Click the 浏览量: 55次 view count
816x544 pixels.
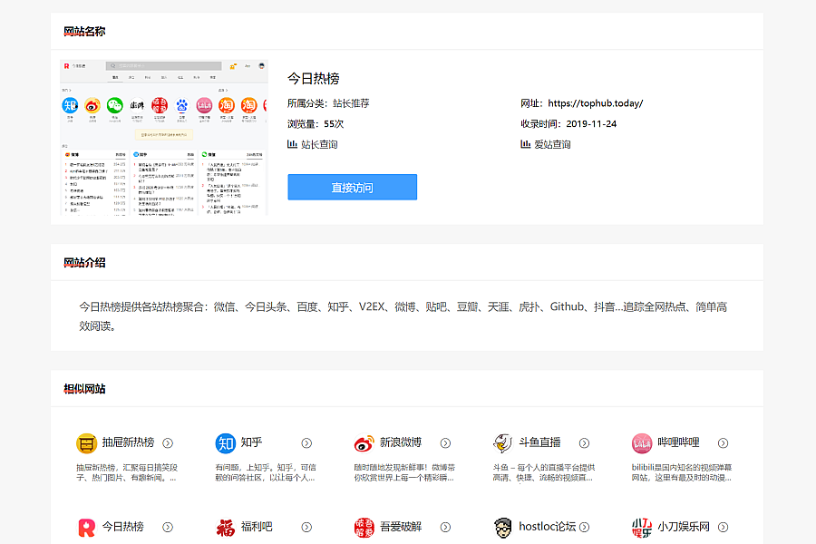pyautogui.click(x=316, y=124)
